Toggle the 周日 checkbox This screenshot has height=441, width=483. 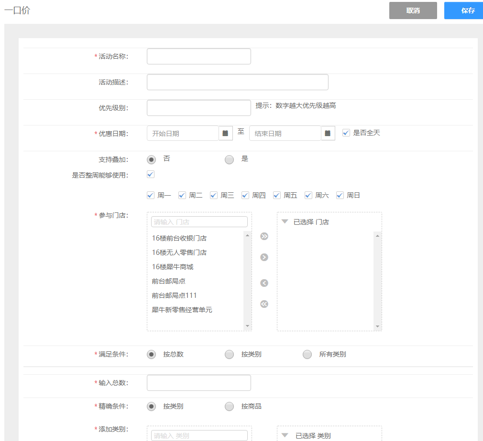tap(340, 195)
